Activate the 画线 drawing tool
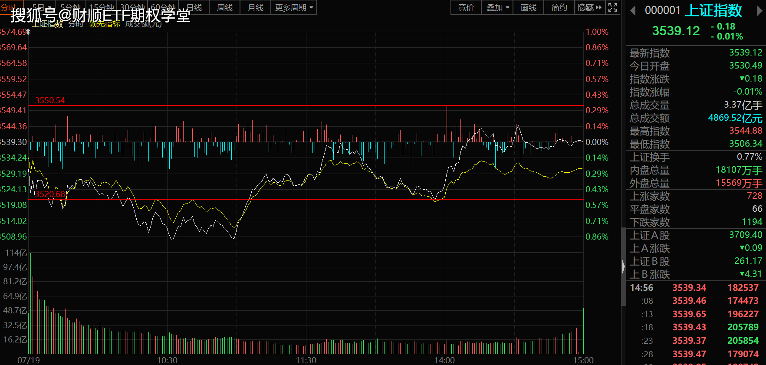Screen dimensions: 766x365 (529, 7)
